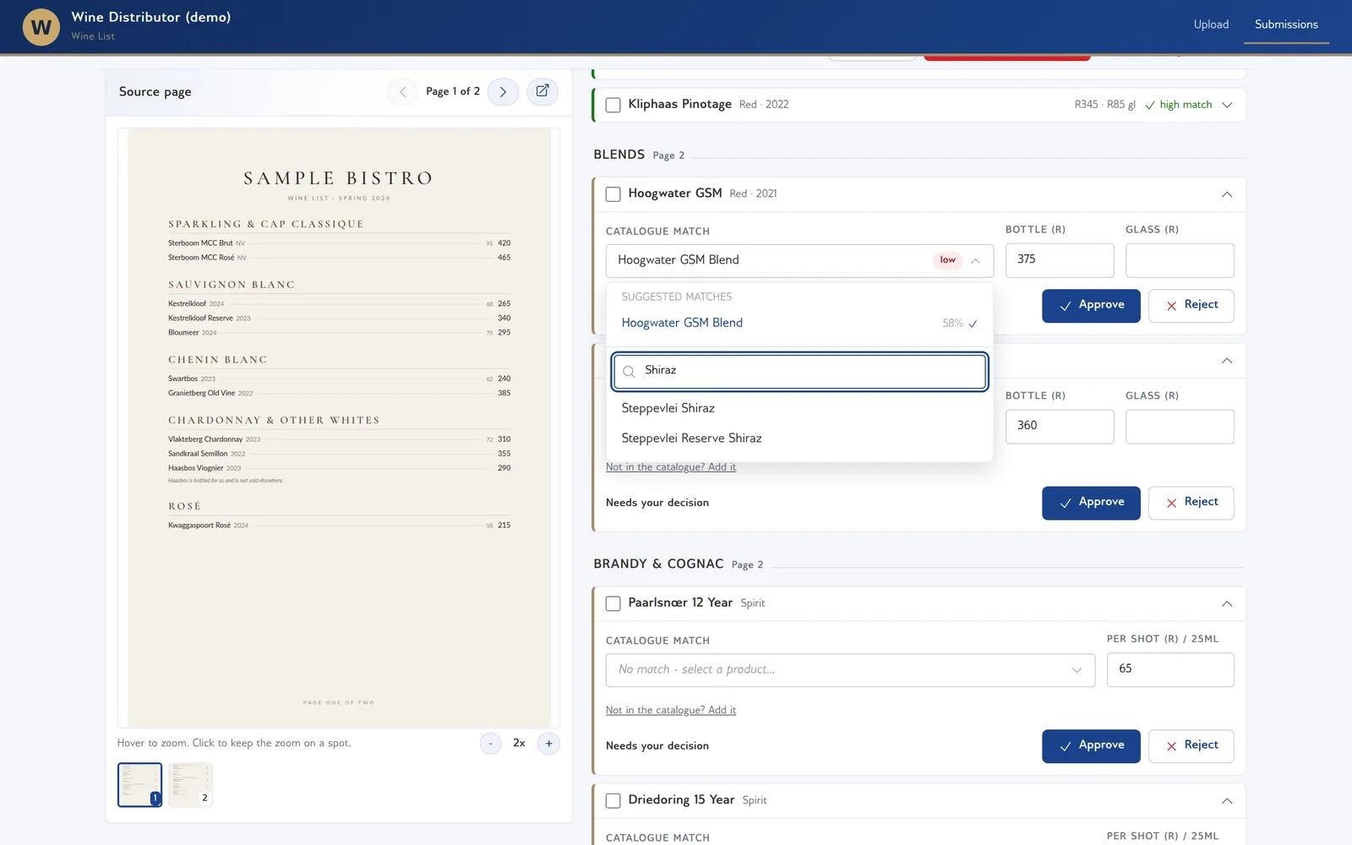Click the 58% match score
This screenshot has width=1352, height=845.
click(952, 324)
